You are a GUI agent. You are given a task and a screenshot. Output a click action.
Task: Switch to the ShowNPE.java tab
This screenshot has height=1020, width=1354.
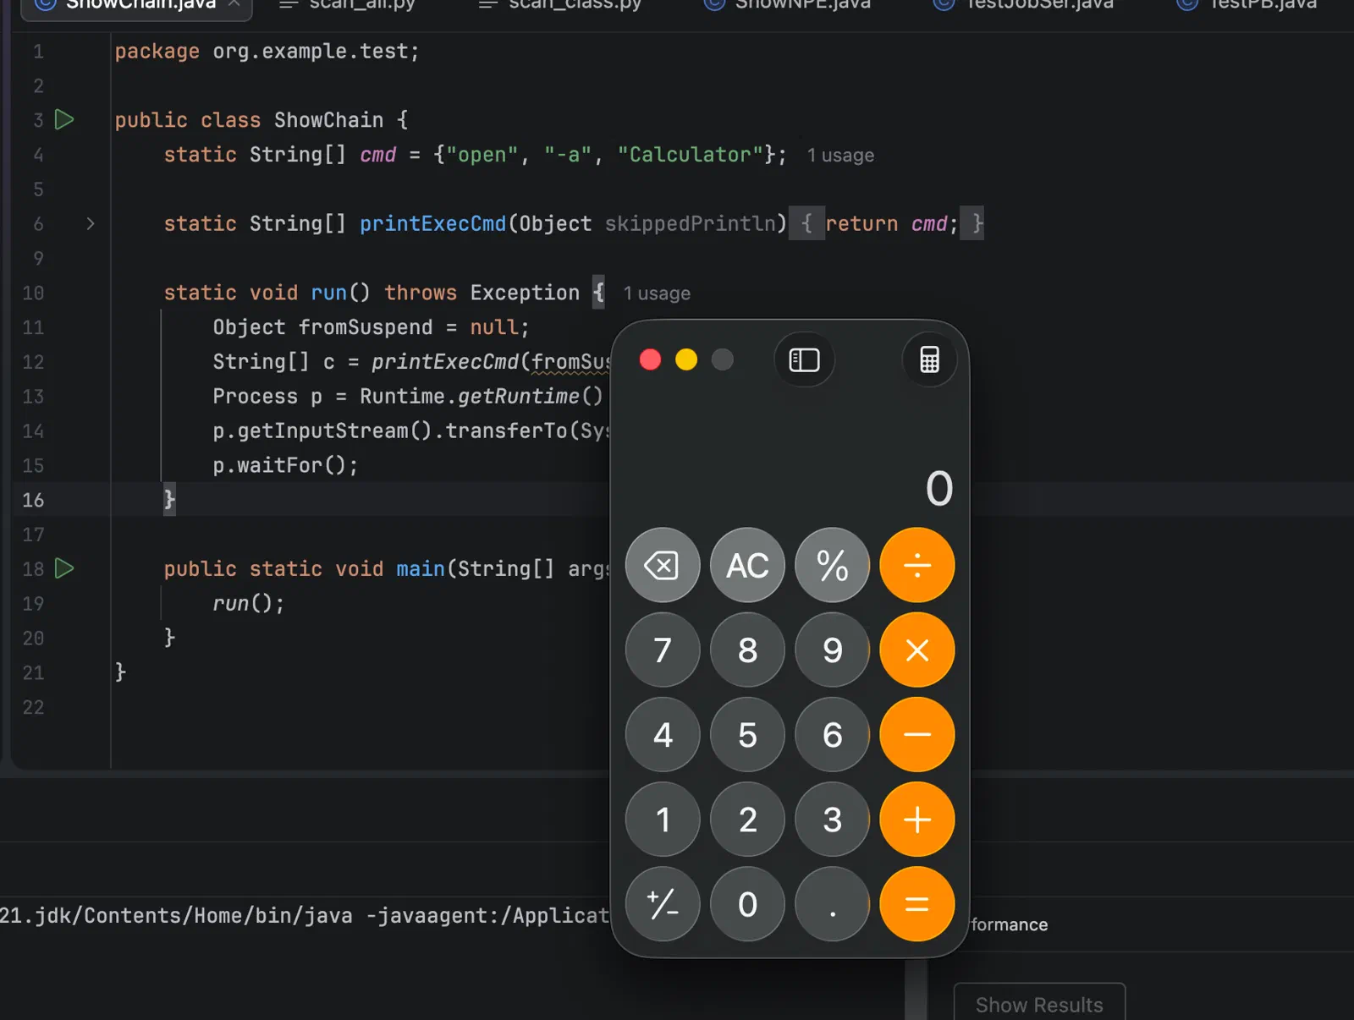point(787,5)
